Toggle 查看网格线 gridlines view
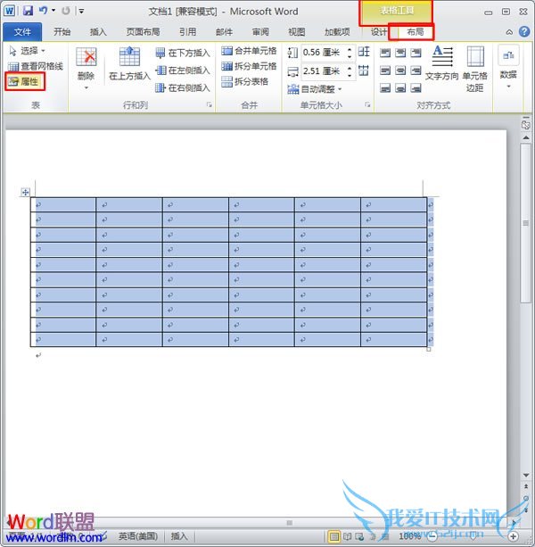The image size is (535, 547). (36, 66)
